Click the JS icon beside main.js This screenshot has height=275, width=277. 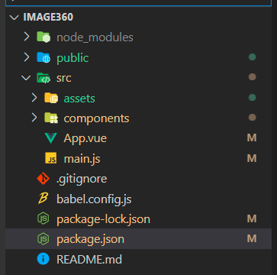(x=51, y=158)
